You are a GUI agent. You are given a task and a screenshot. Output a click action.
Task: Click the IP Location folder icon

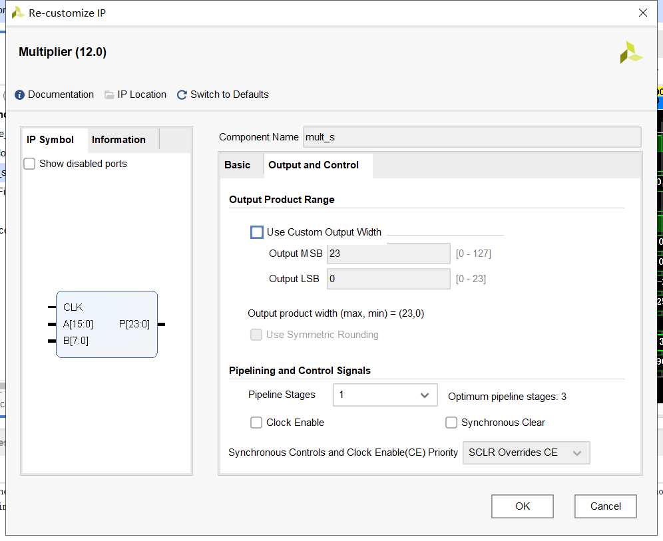click(x=109, y=94)
